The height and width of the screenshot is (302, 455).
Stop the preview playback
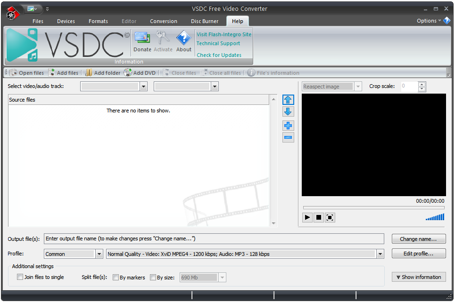pos(318,217)
